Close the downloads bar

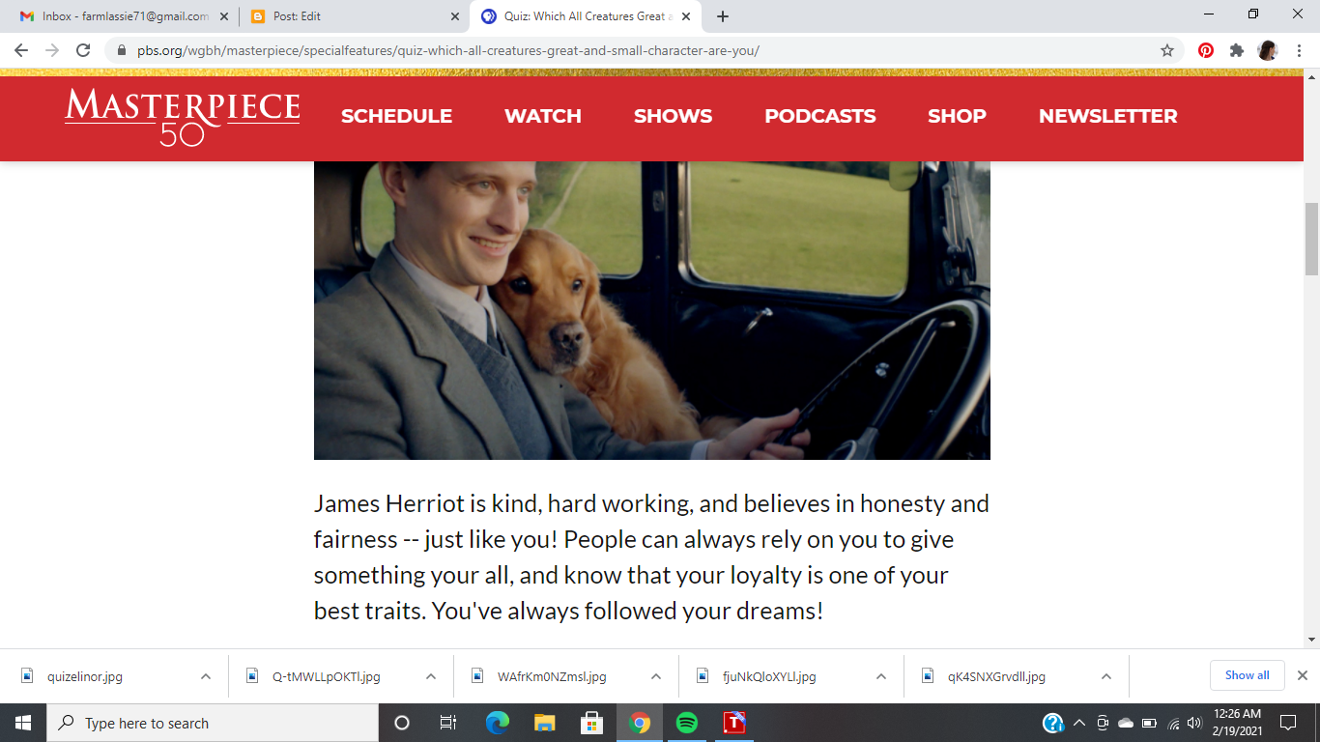[1303, 675]
